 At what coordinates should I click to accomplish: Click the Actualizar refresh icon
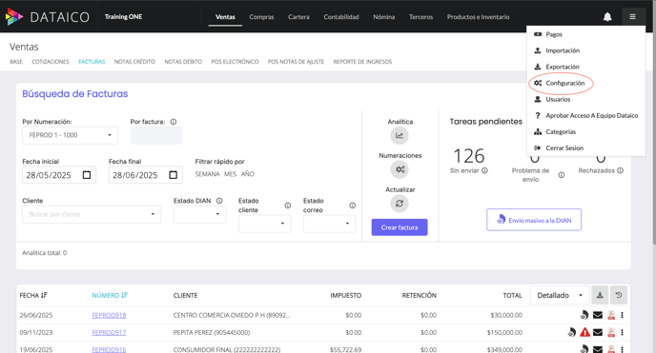[x=400, y=204]
